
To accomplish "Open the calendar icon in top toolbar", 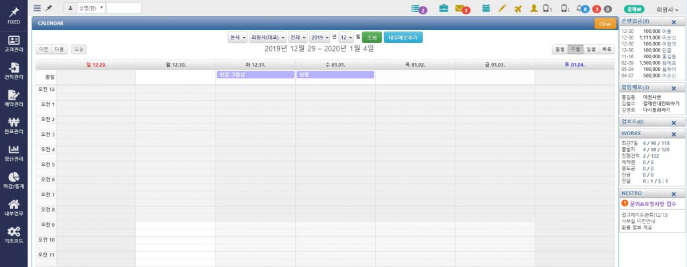I will point(486,8).
